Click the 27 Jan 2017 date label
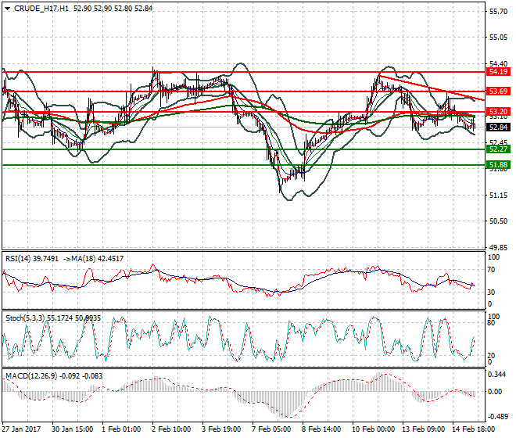Image resolution: width=516 pixels, height=438 pixels. 22,429
